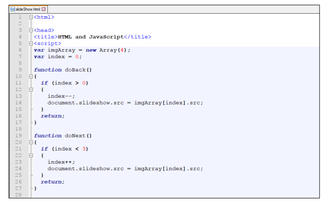The width and height of the screenshot is (330, 217).
Task: Click 'document.slideshow.src' on line 14
Action: [x=85, y=103]
